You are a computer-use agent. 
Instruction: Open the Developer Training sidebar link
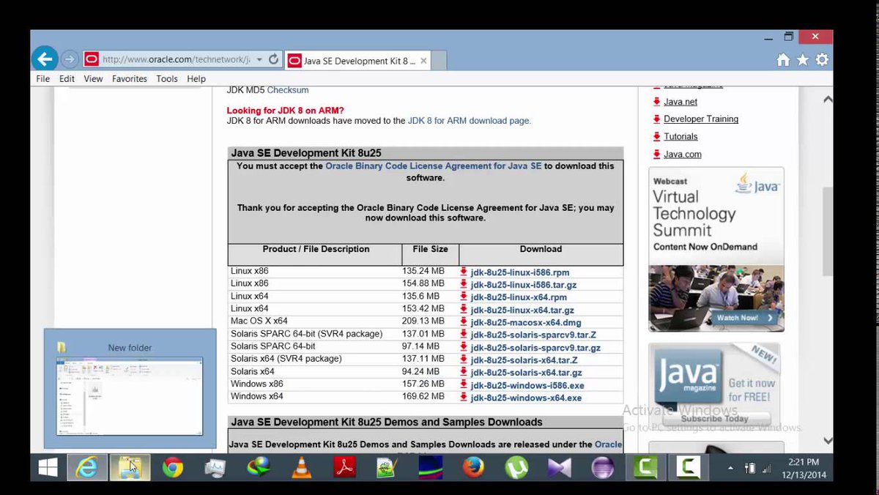point(701,119)
